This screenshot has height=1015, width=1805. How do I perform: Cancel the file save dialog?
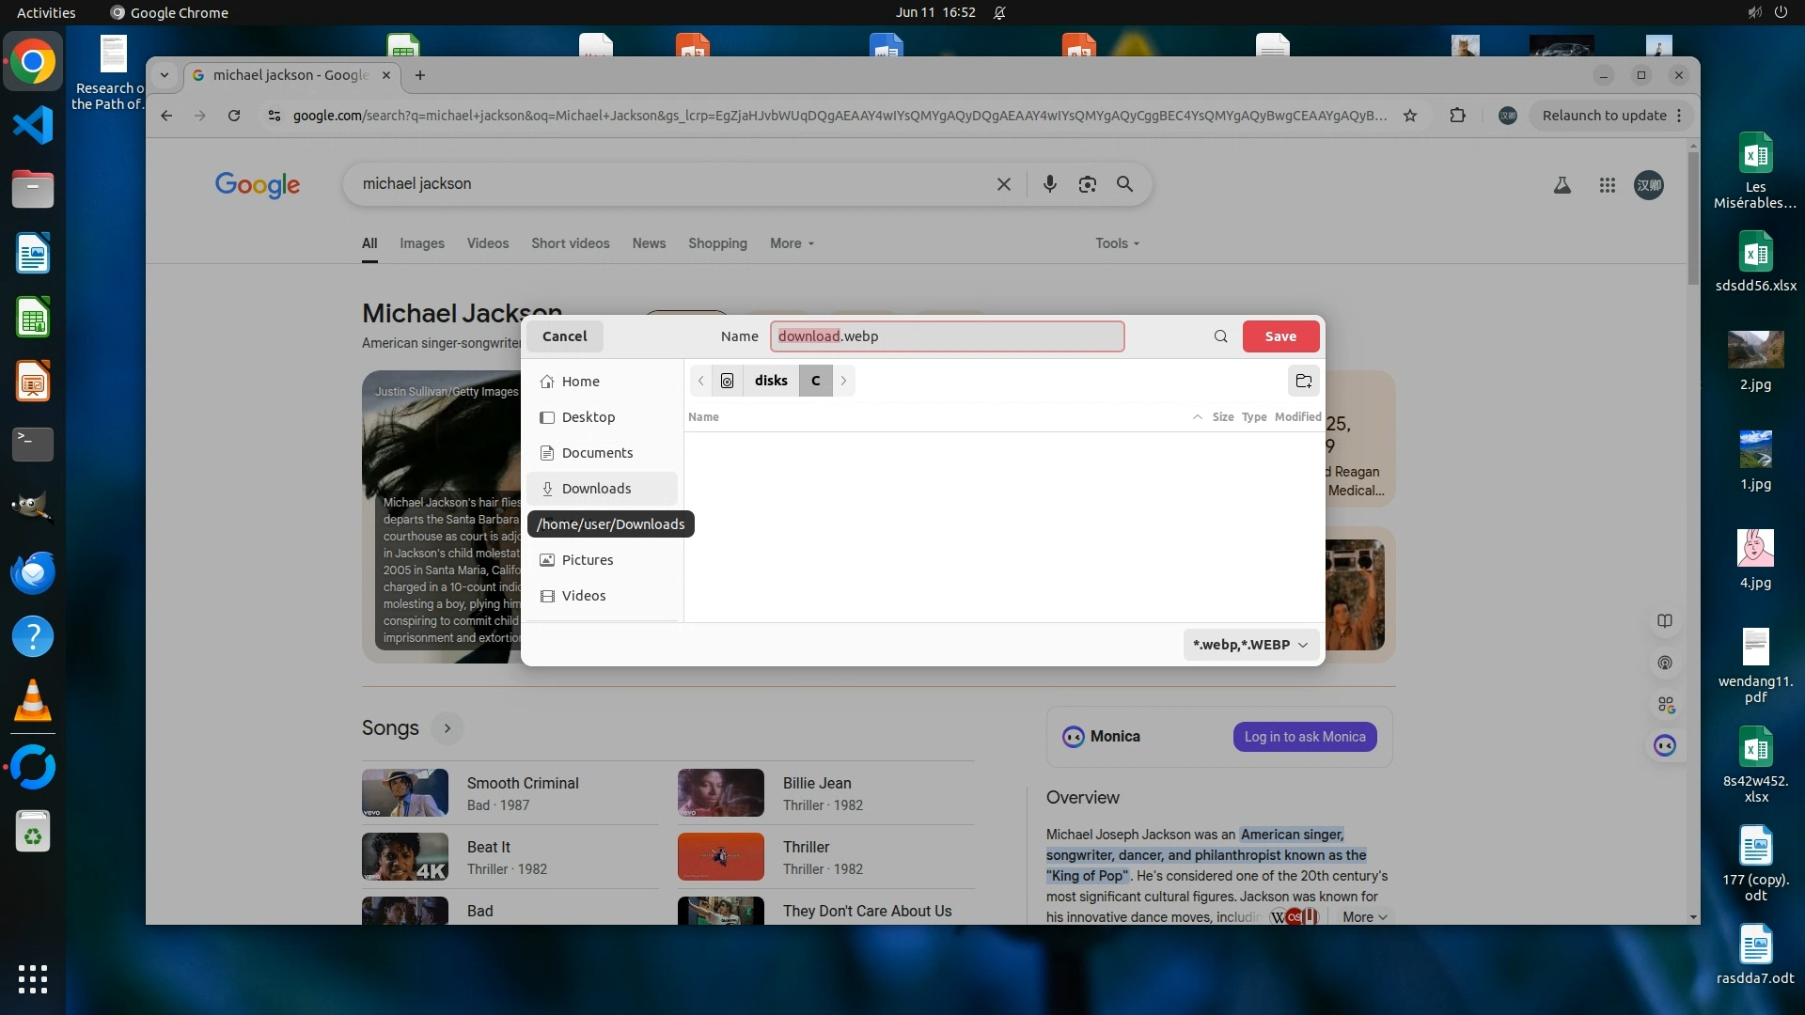pos(564,336)
